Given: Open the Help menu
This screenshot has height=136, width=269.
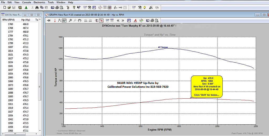Looking at the screenshot, I should click(70, 2).
